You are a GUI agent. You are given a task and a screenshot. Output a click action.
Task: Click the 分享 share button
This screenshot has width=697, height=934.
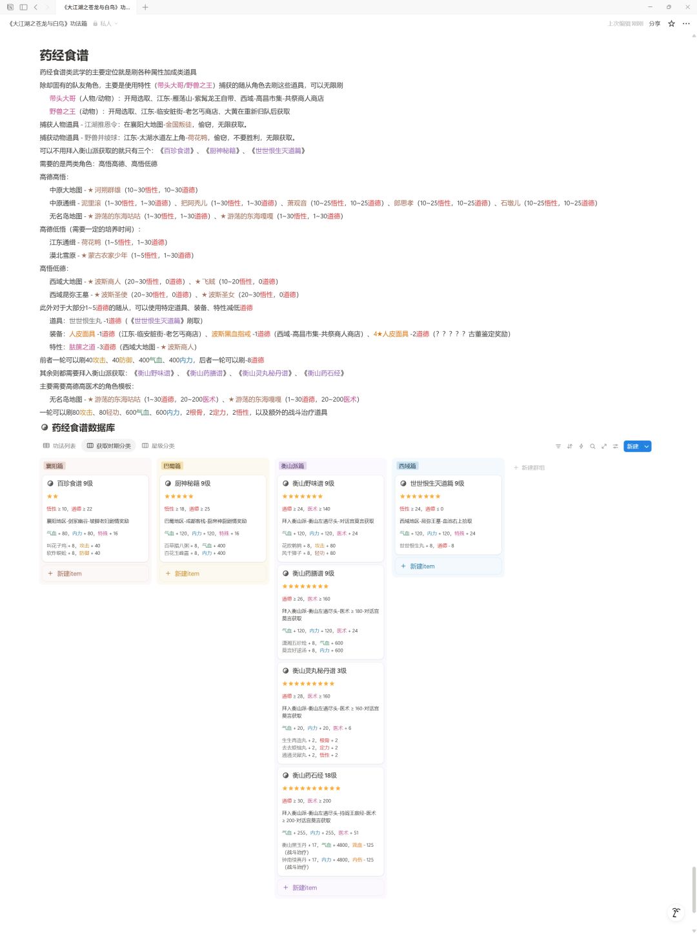click(654, 23)
